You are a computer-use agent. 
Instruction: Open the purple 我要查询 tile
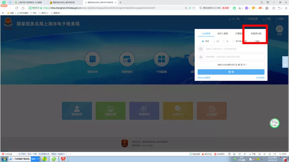tap(144, 111)
